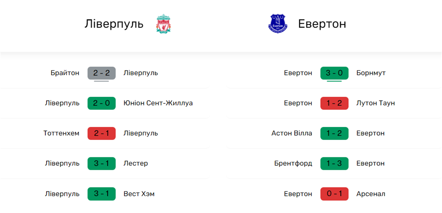Click the Liverpool club crest icon

pyautogui.click(x=164, y=24)
